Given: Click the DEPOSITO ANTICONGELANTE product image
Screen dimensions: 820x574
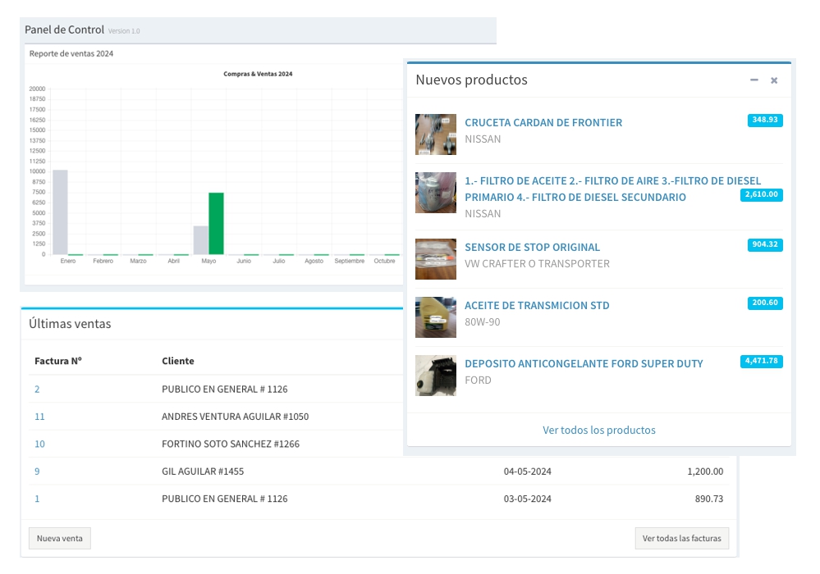Looking at the screenshot, I should [436, 376].
